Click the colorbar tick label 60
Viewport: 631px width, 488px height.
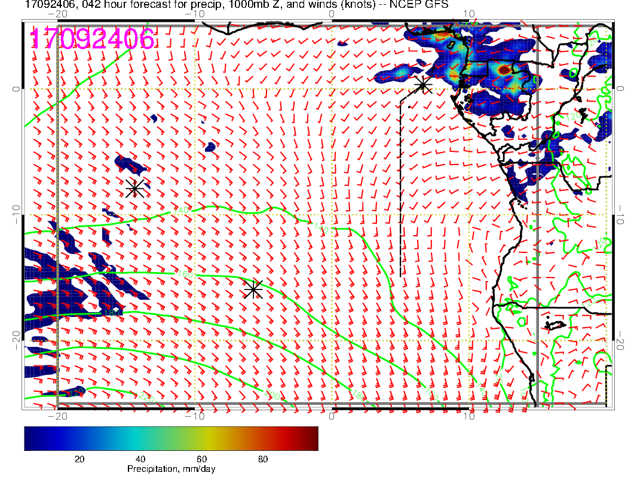201,459
